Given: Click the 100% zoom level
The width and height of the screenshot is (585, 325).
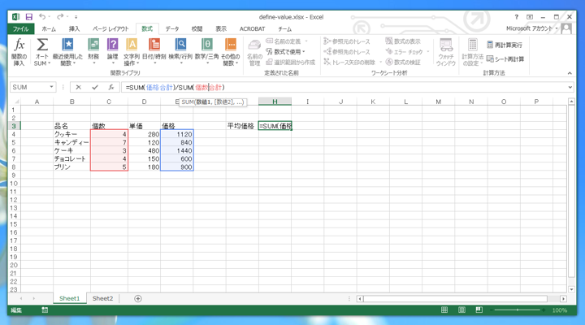Looking at the screenshot, I should [x=559, y=310].
